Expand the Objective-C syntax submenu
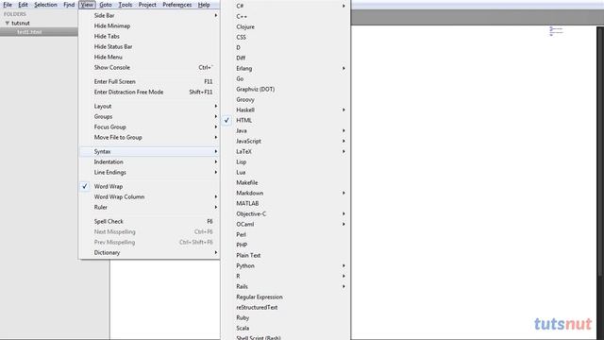This screenshot has width=604, height=340. 285,214
